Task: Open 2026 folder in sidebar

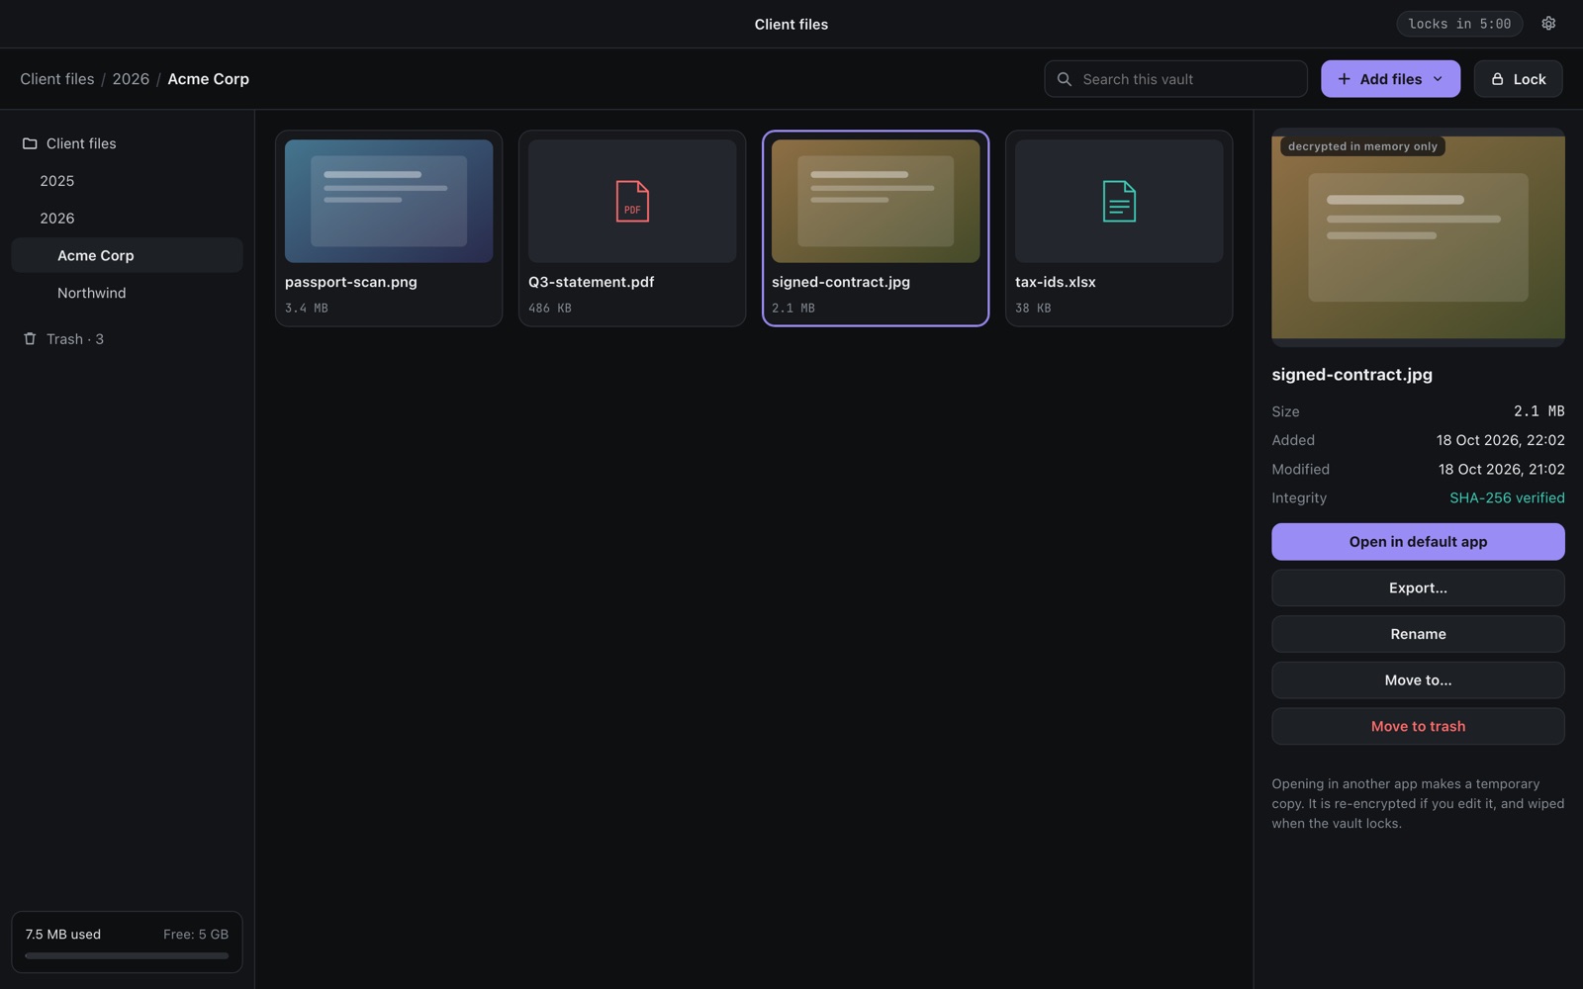Action: pos(127,219)
